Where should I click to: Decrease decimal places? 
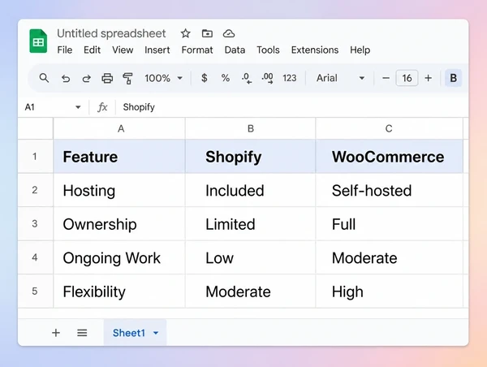tap(247, 78)
